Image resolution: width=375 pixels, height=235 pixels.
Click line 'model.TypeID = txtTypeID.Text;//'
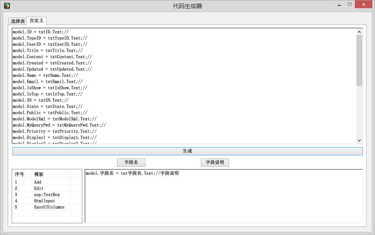50,38
